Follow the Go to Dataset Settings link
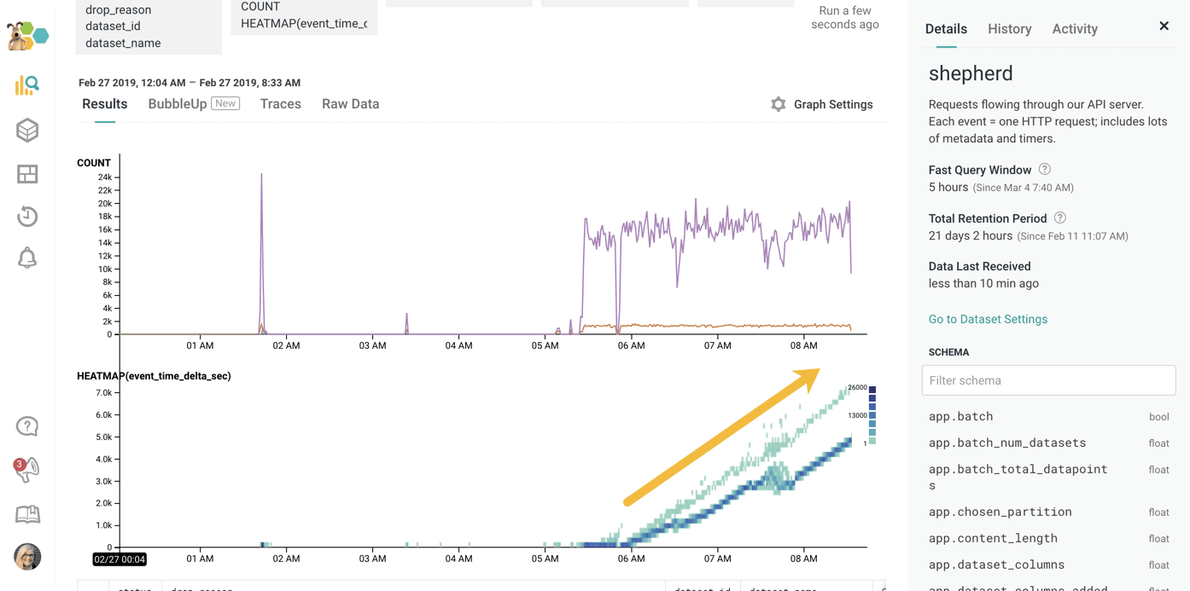This screenshot has height=591, width=1190. click(x=988, y=319)
